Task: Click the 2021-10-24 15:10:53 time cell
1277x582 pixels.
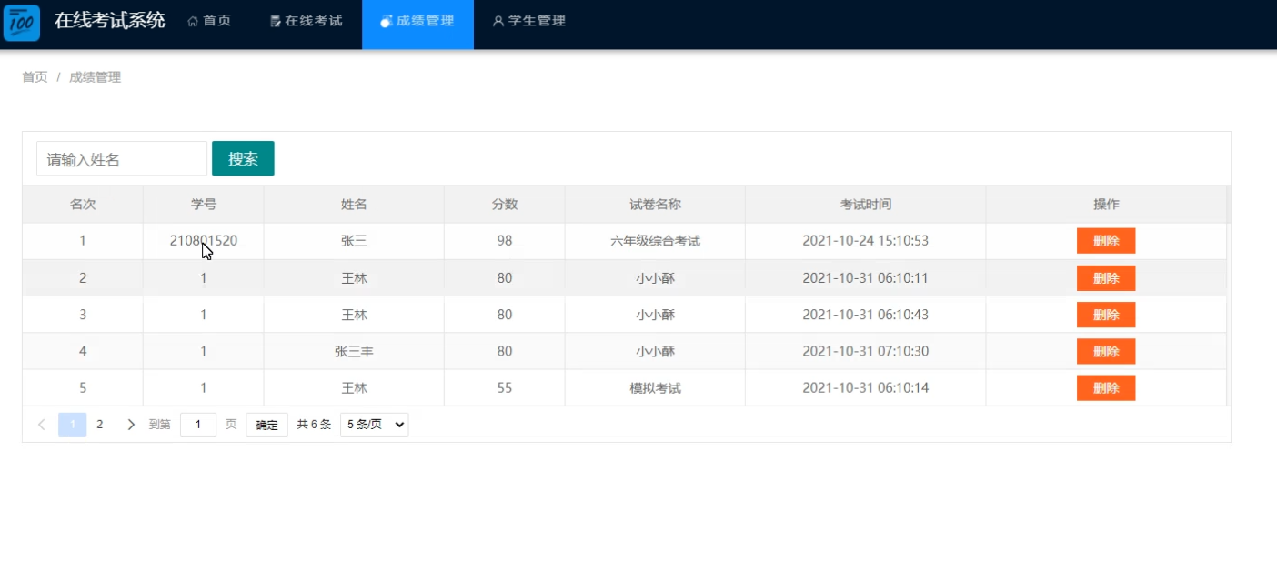Action: tap(865, 241)
